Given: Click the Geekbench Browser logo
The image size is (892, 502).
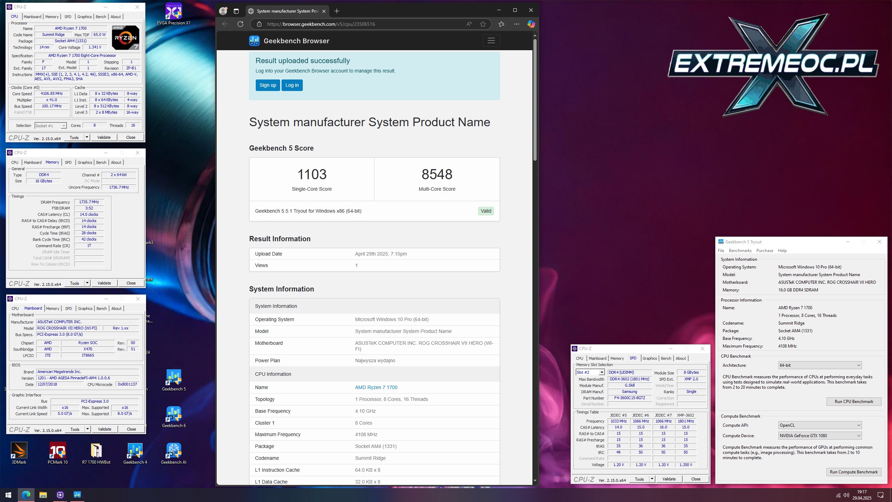Looking at the screenshot, I should point(289,41).
